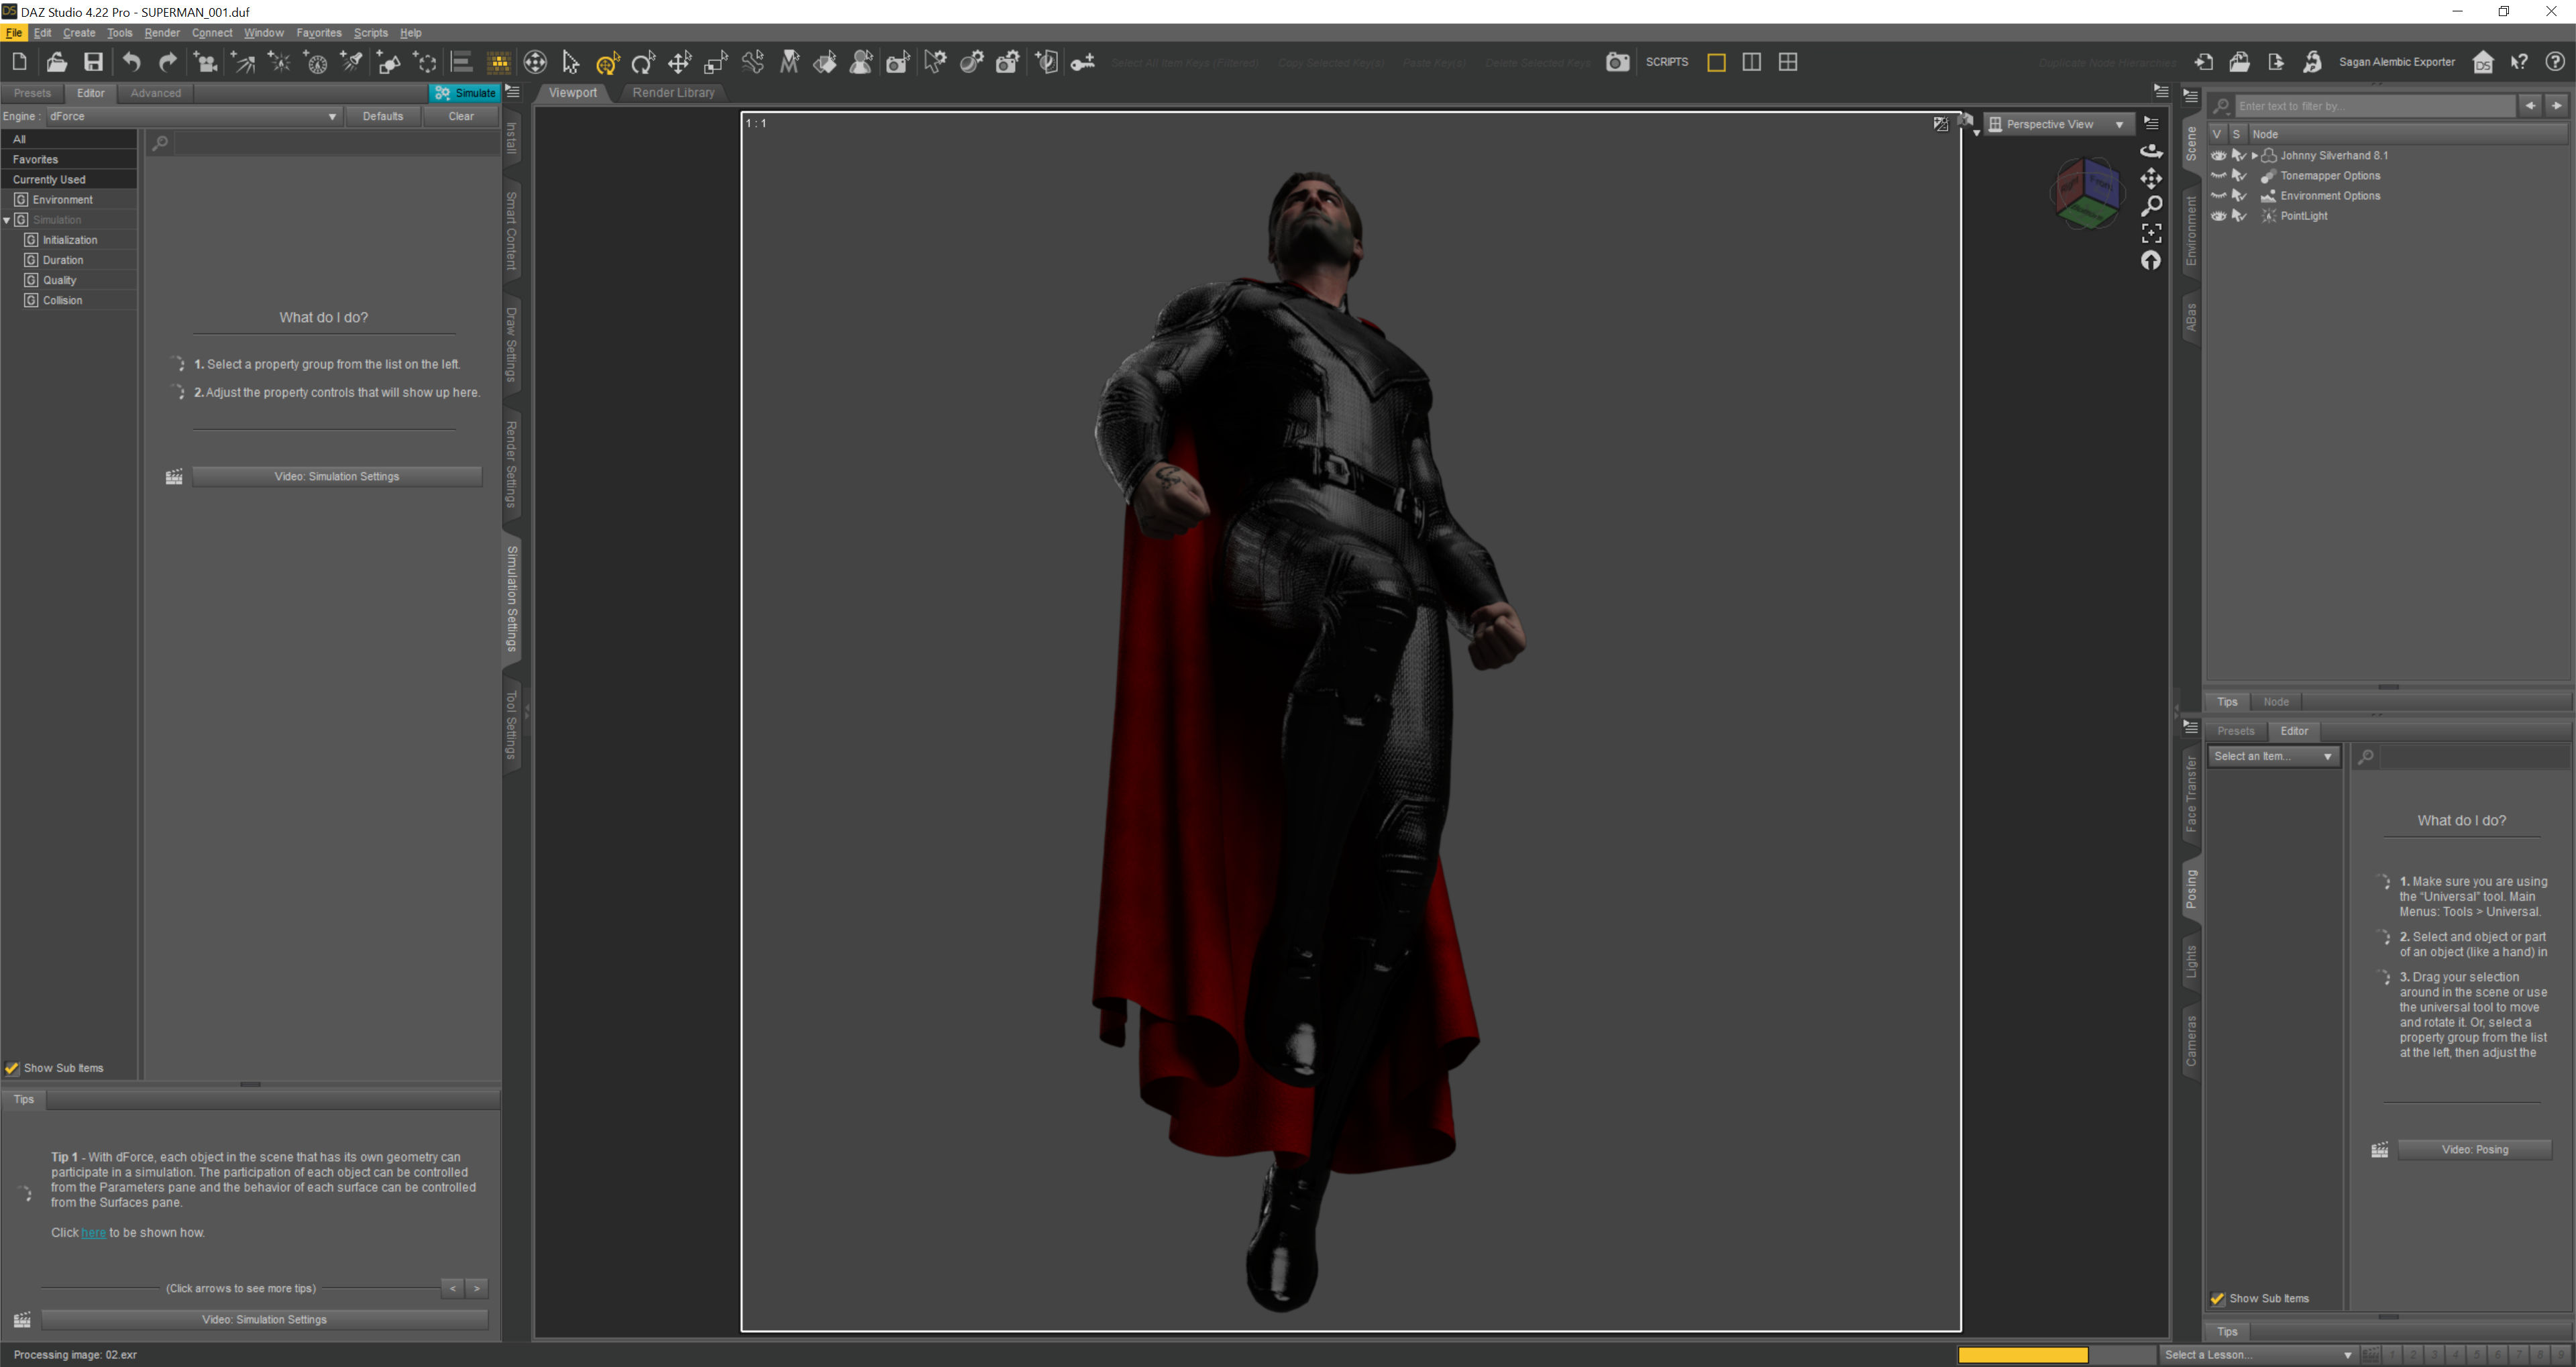2576x1367 pixels.
Task: Create a new primitive
Action: 389,62
